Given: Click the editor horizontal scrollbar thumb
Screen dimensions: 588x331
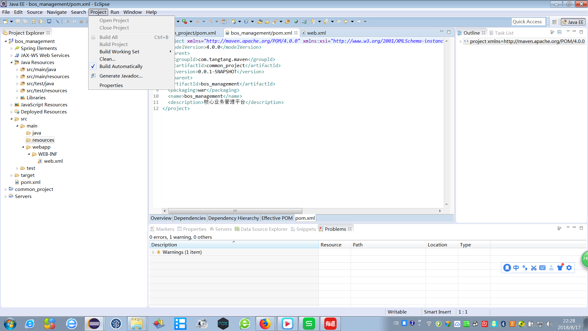Looking at the screenshot, I should pyautogui.click(x=235, y=211).
